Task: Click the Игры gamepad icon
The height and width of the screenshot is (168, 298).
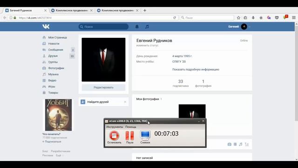Action: [x=44, y=86]
